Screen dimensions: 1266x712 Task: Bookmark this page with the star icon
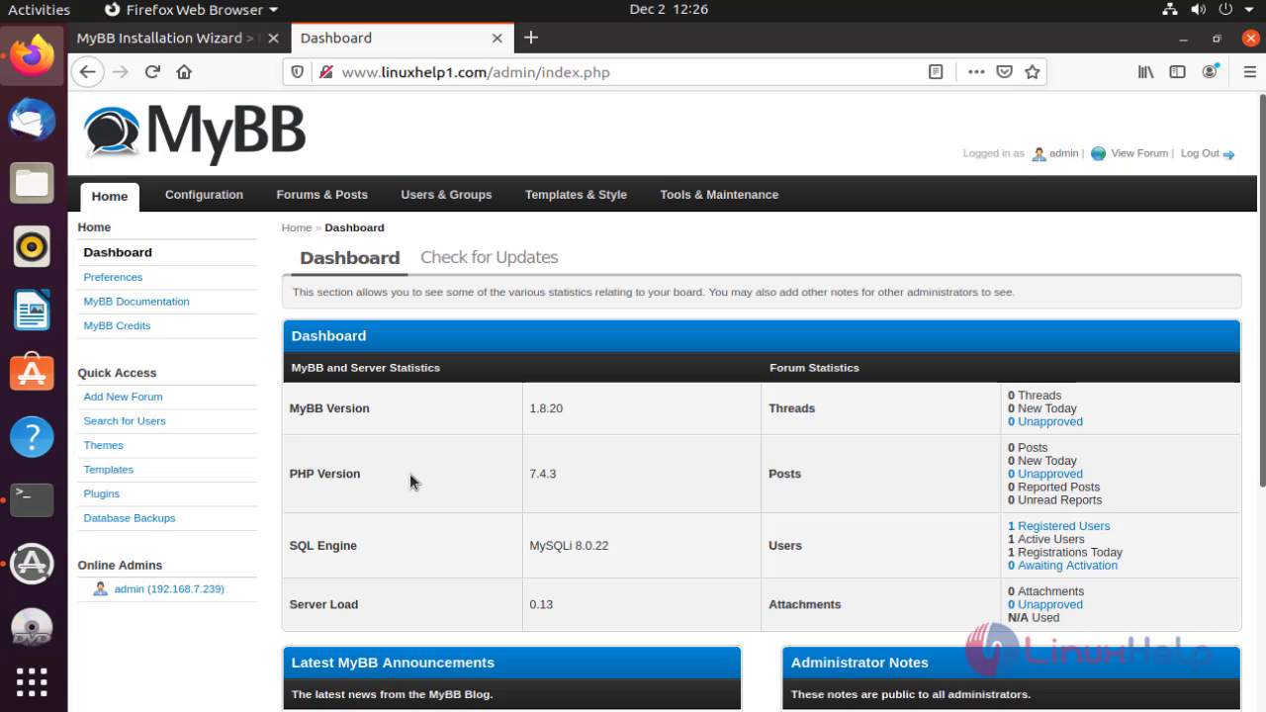tap(1033, 72)
